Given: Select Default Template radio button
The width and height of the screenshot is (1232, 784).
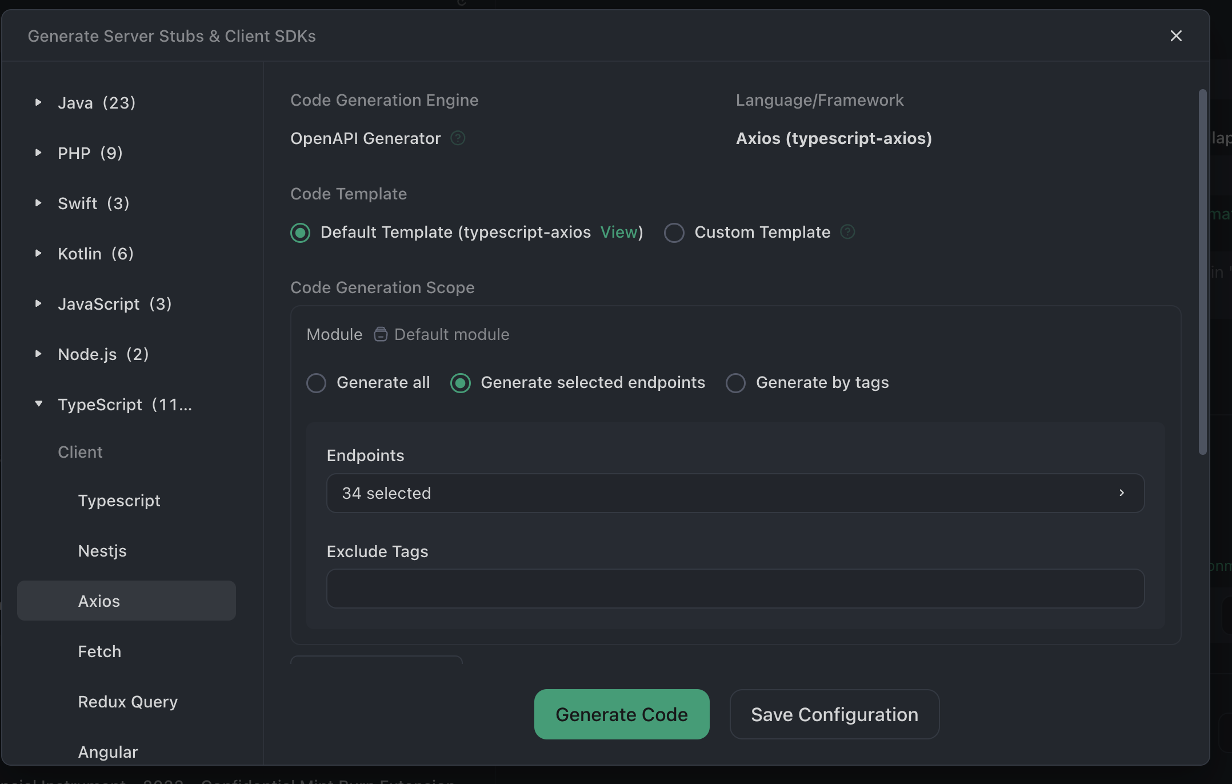Looking at the screenshot, I should [301, 233].
